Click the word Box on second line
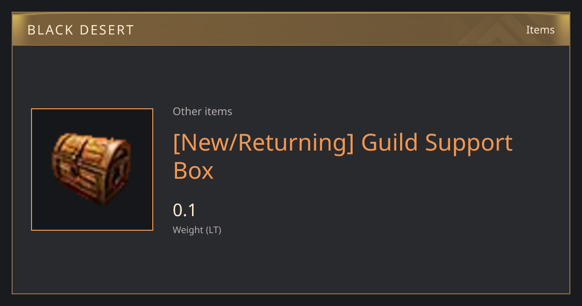This screenshot has width=582, height=306. (193, 170)
